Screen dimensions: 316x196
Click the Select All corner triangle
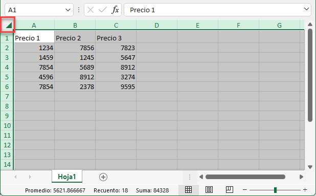point(9,25)
